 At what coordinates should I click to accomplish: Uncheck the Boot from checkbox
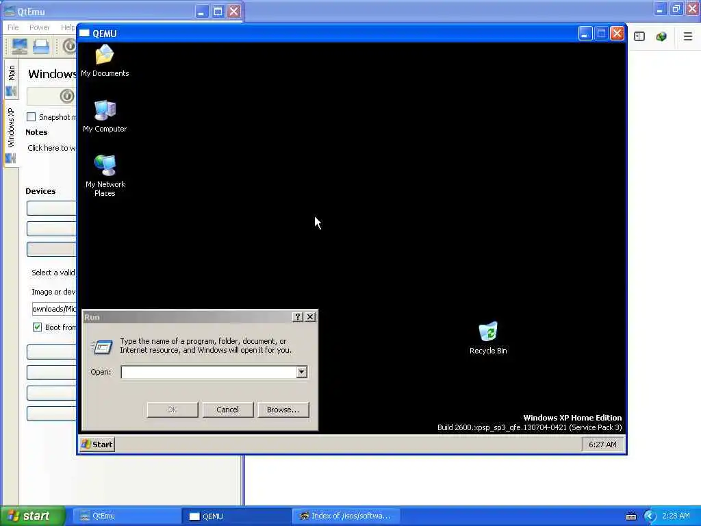click(x=37, y=327)
